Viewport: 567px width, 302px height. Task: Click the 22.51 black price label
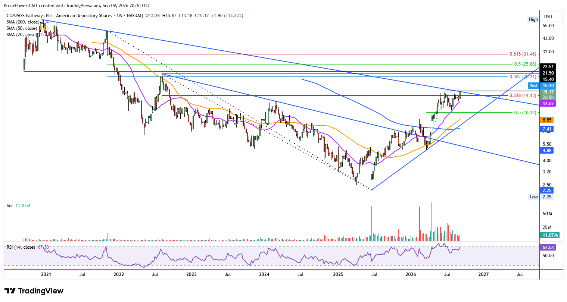(x=548, y=67)
